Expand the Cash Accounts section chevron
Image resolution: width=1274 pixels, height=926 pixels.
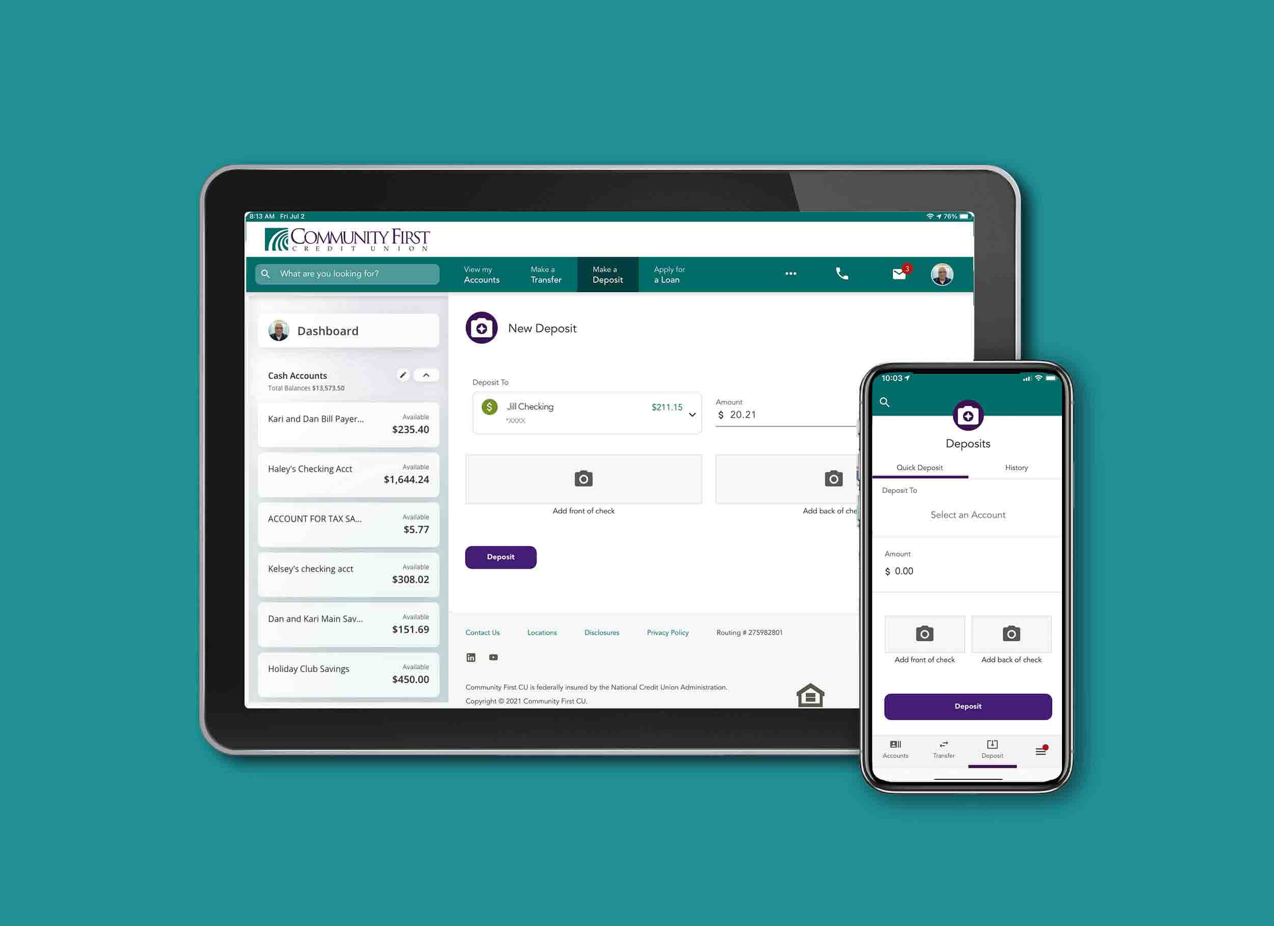(x=426, y=374)
